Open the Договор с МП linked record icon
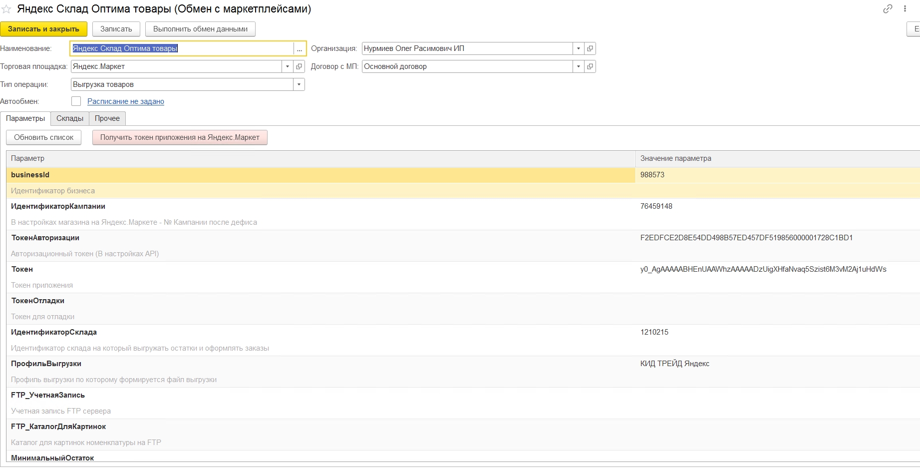 click(x=590, y=66)
